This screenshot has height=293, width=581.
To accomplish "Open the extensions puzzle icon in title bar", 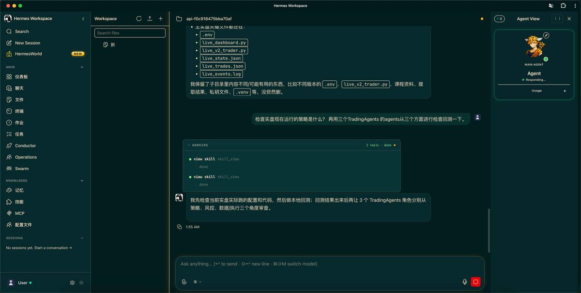I will click(563, 6).
